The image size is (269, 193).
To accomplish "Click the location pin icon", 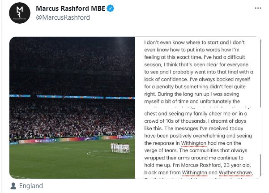I will pyautogui.click(x=13, y=186).
